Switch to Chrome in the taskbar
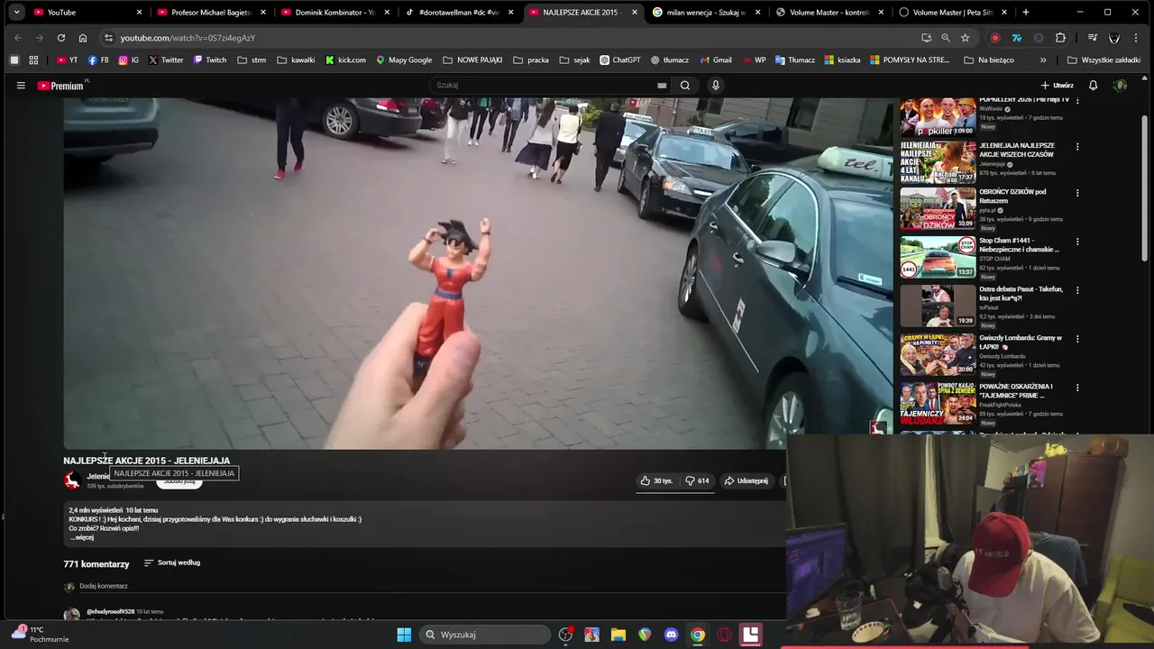Viewport: 1154px width, 649px height. click(698, 635)
